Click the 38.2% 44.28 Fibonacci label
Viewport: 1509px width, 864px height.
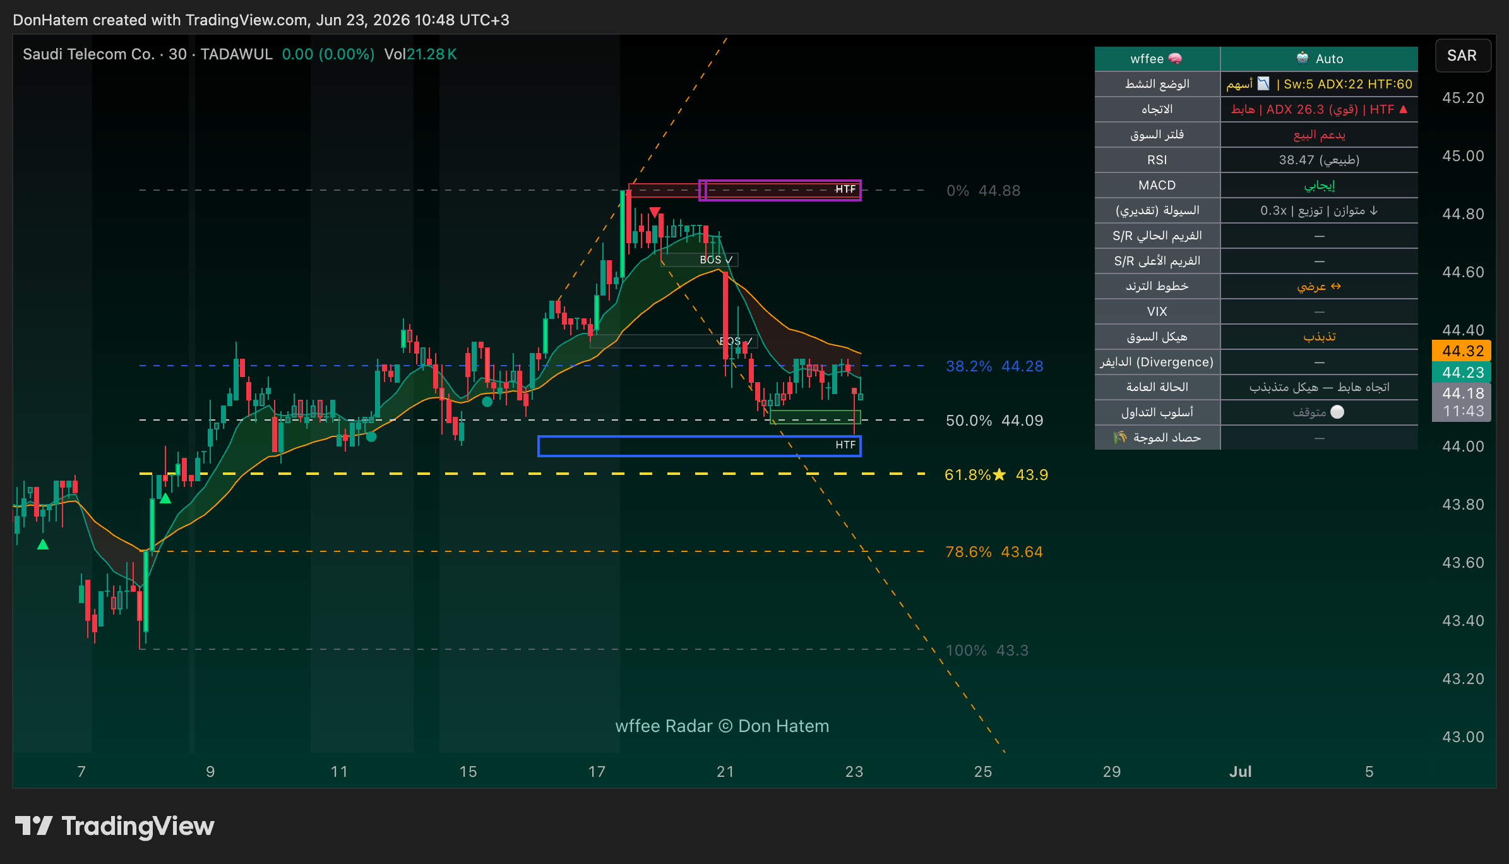pyautogui.click(x=994, y=366)
